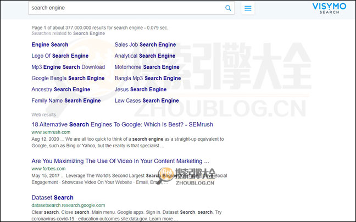Viewport: 356px width, 222px height.
Task: Click the www.forbes.com URL
Action: [x=48, y=169]
